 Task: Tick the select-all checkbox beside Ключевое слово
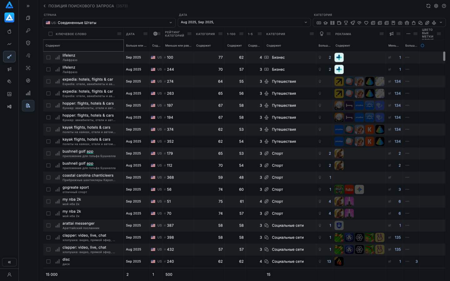(x=50, y=34)
